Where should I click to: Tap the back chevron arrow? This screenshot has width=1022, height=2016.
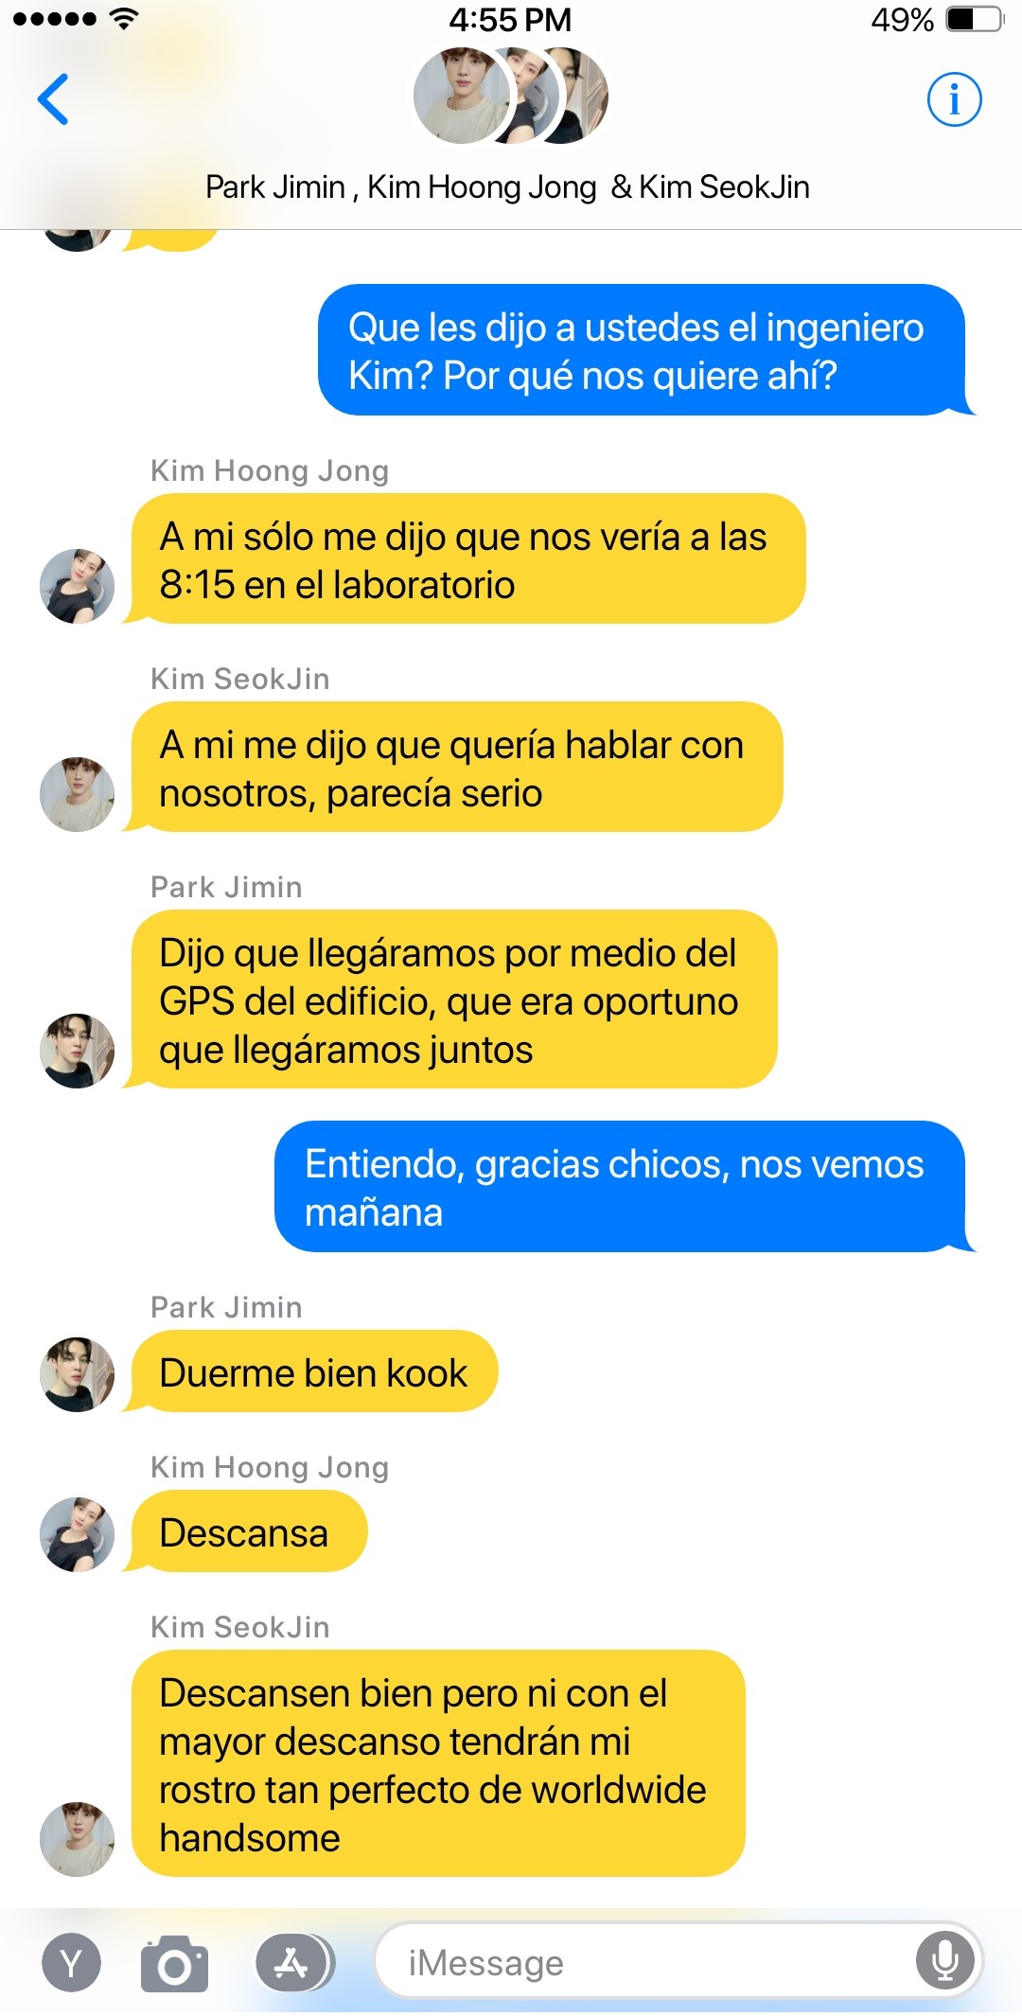click(x=53, y=99)
